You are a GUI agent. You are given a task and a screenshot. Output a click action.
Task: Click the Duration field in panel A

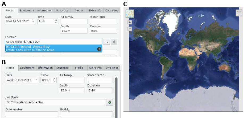103,31
